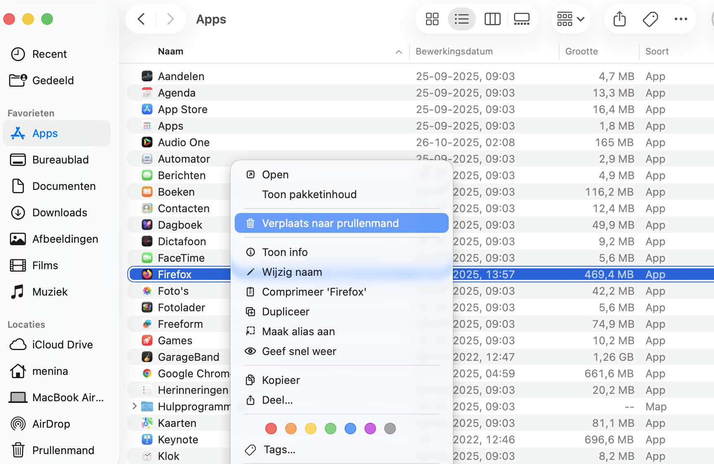Screen dimensions: 714x464
Task: Switch to gallery view
Action: [x=521, y=19]
